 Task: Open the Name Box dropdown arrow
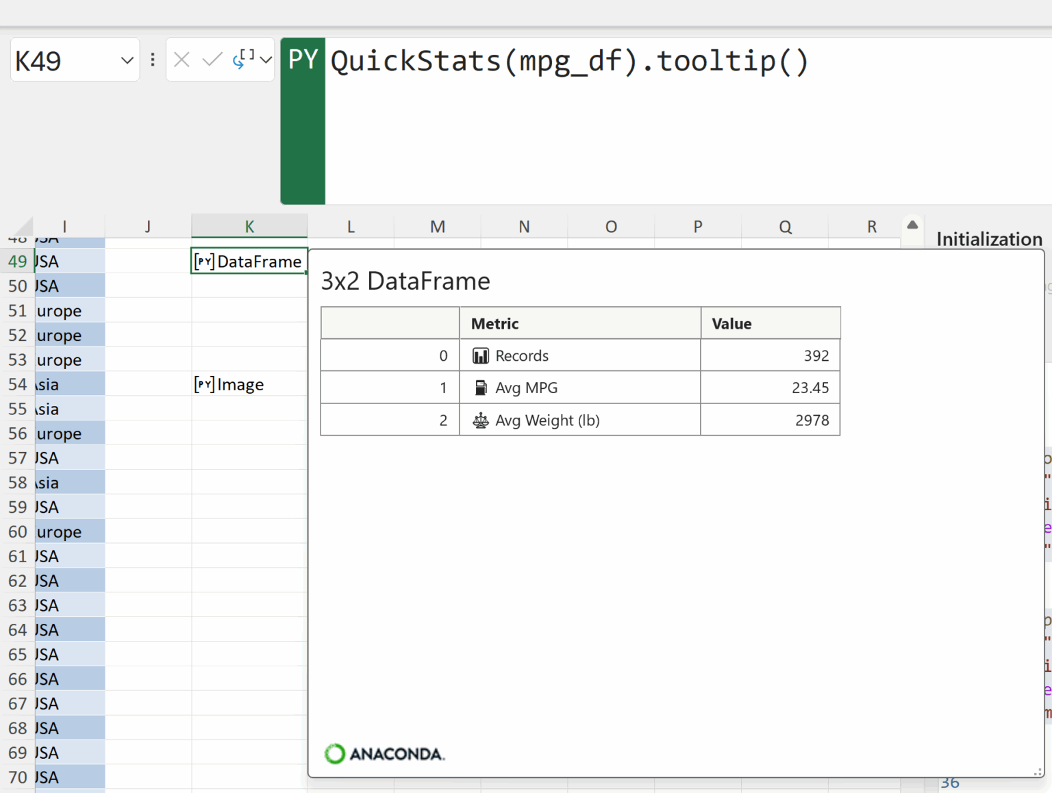click(x=127, y=61)
